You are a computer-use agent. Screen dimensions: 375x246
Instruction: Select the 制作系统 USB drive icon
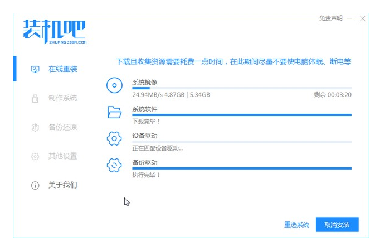coord(35,98)
